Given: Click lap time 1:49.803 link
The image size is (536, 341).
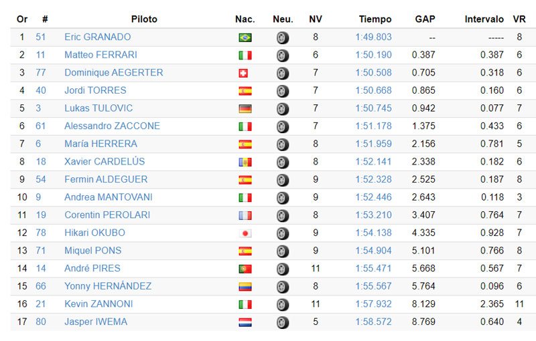Looking at the screenshot, I should pos(373,37).
